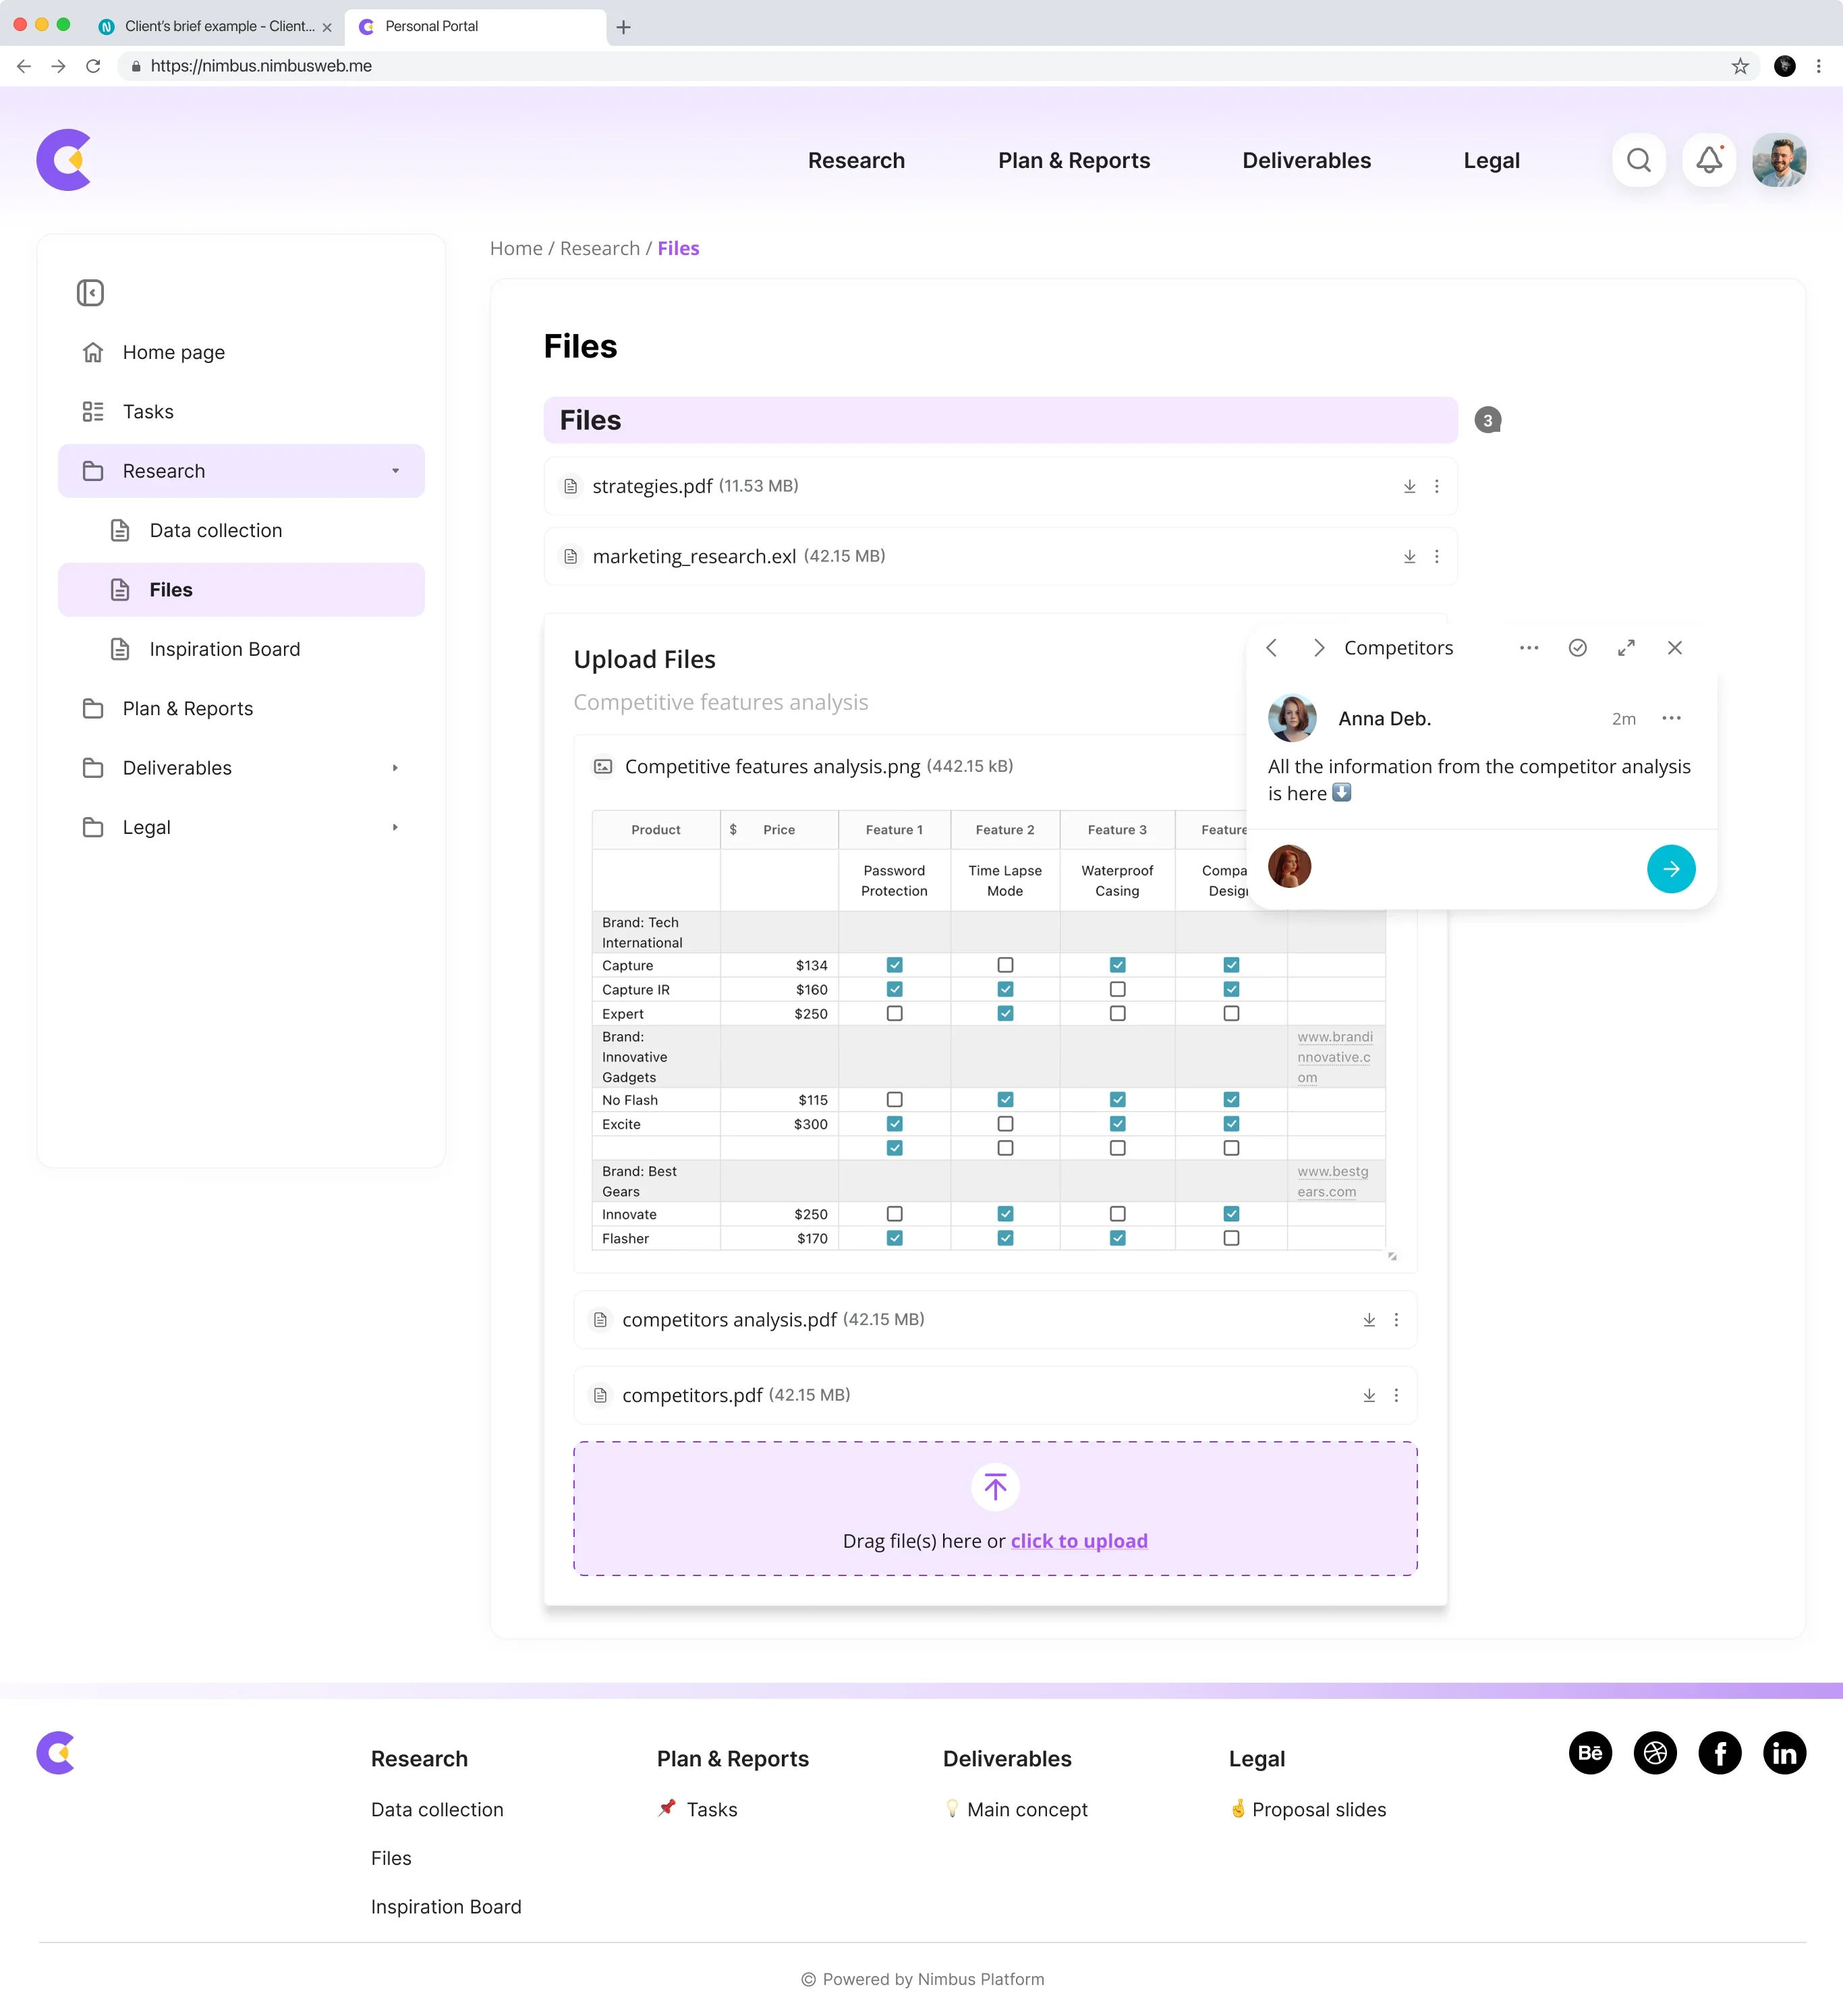The width and height of the screenshot is (1843, 2016).
Task: Toggle Feature 3 checkbox for Flasher row
Action: [1117, 1238]
